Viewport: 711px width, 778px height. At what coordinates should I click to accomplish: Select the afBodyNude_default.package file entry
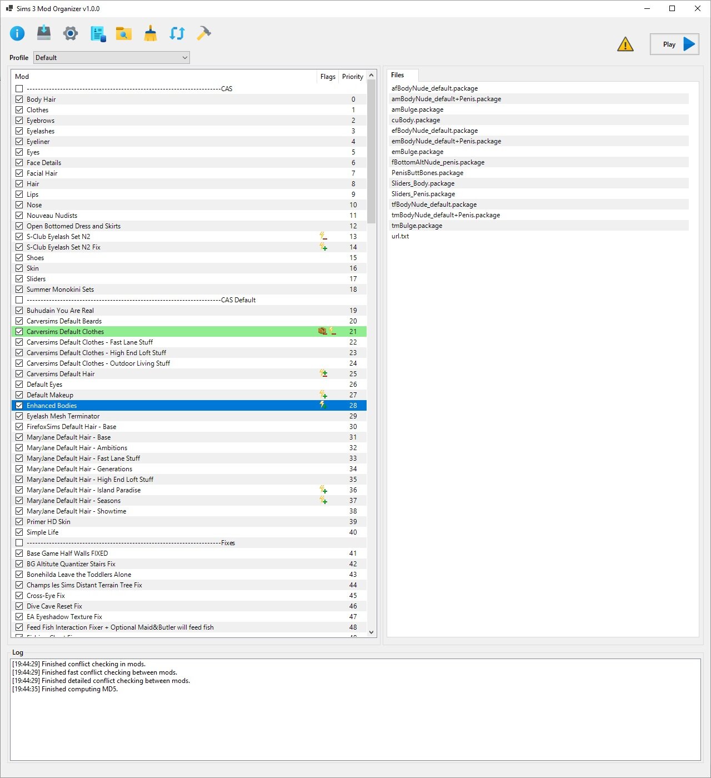pos(434,88)
